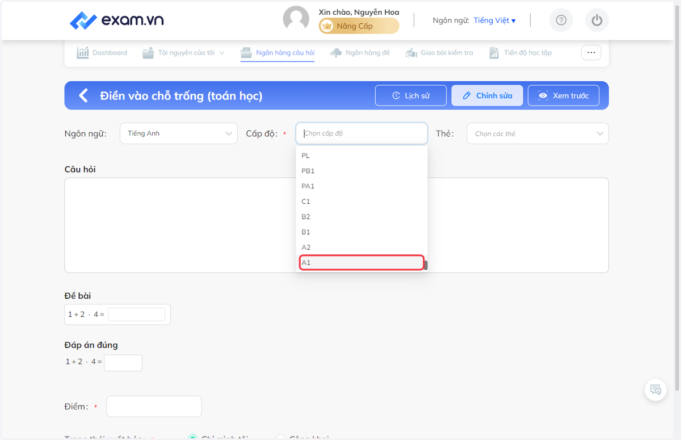This screenshot has height=440, width=681.
Task: Open the more options ellipsis button
Action: click(591, 52)
